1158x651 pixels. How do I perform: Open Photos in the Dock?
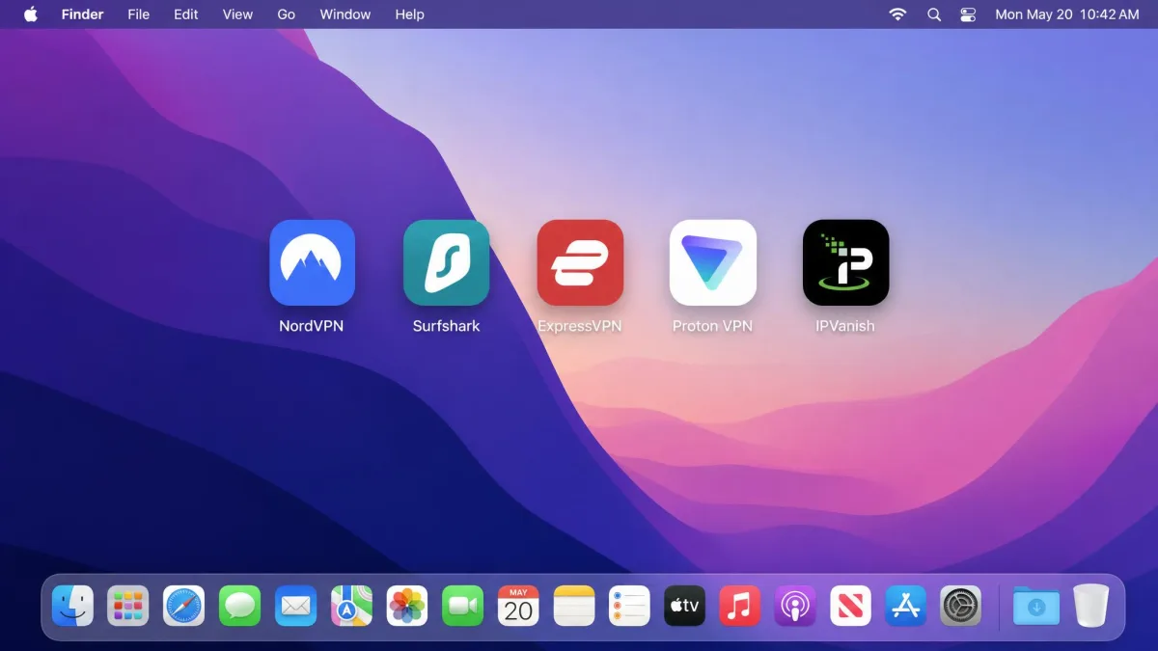click(407, 606)
